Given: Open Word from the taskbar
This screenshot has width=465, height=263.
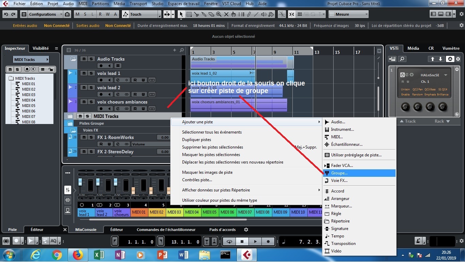Looking at the screenshot, I should [183, 254].
